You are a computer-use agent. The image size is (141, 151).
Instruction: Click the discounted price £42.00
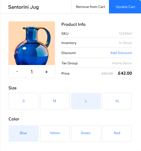(125, 73)
